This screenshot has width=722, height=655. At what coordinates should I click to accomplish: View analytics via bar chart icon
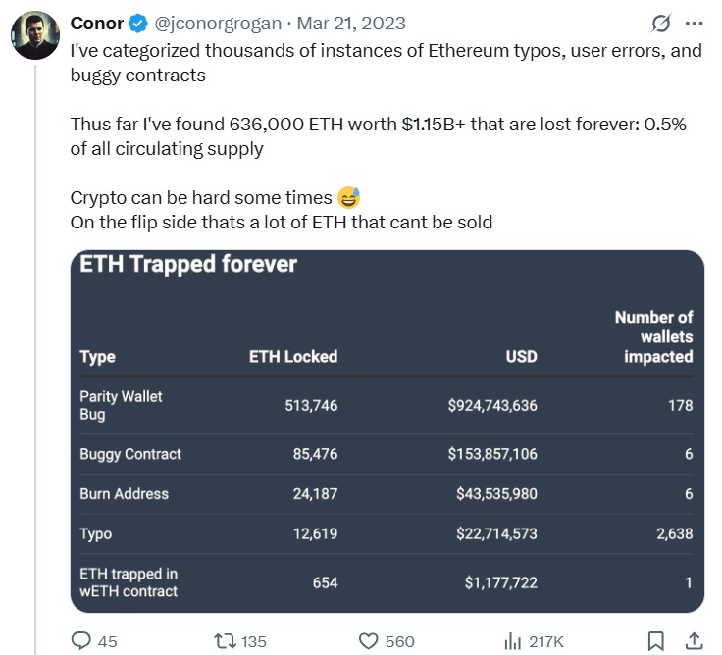click(x=512, y=641)
